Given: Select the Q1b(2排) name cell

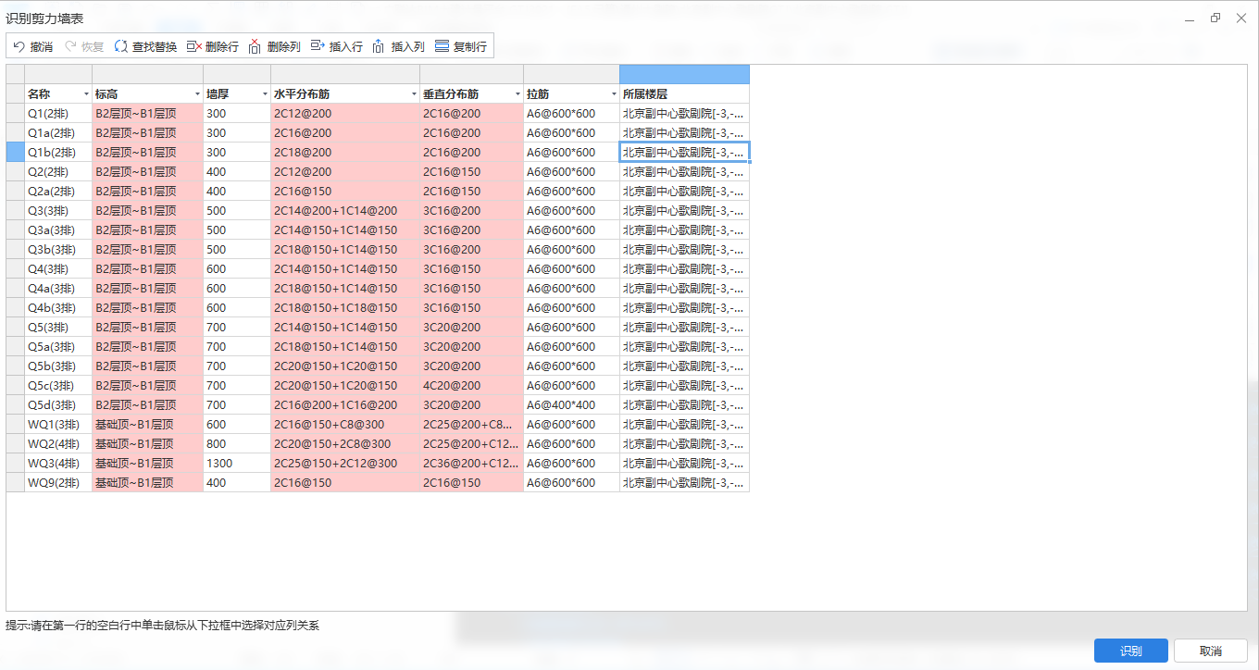Looking at the screenshot, I should pos(58,153).
